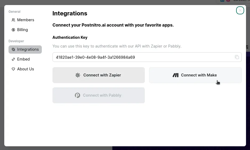Connect with Make
The height and width of the screenshot is (150, 250).
point(195,75)
